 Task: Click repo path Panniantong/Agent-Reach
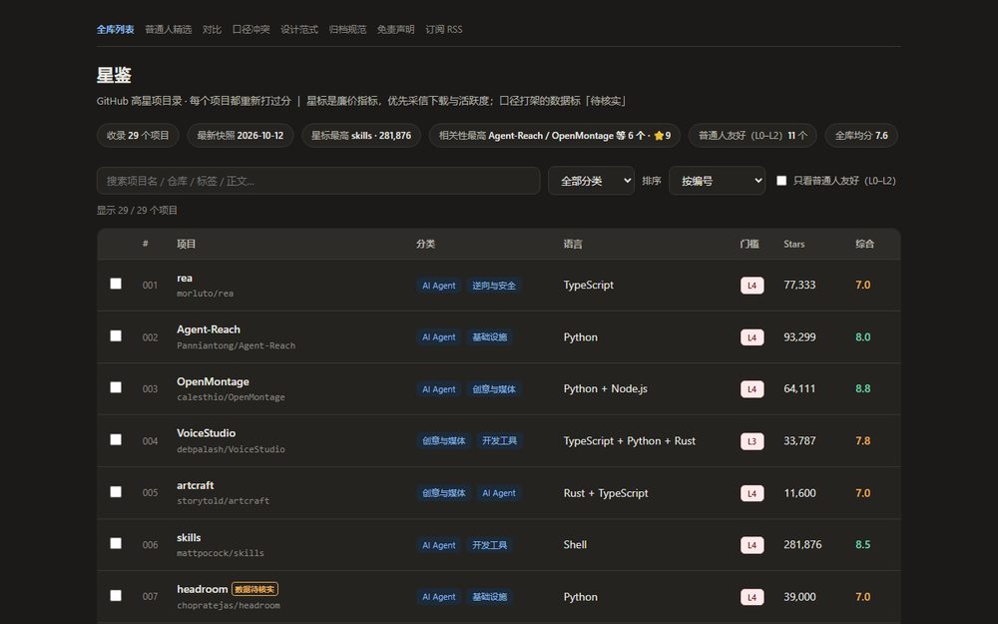237,345
